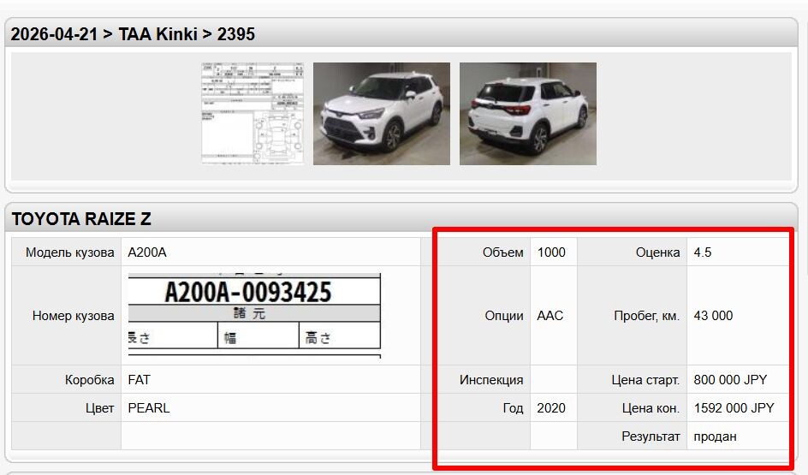
Task: Select the header text '2026-04-21 > TAA Kinki > 2395'
Action: click(133, 34)
